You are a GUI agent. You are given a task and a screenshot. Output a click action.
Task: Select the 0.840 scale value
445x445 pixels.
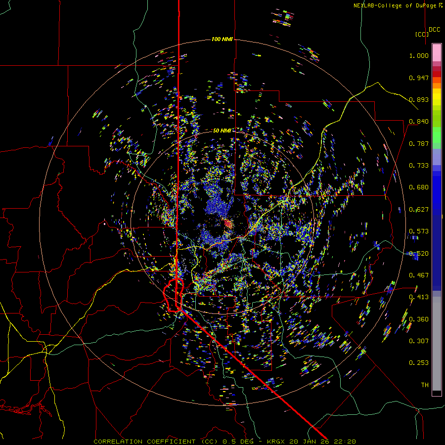419,122
